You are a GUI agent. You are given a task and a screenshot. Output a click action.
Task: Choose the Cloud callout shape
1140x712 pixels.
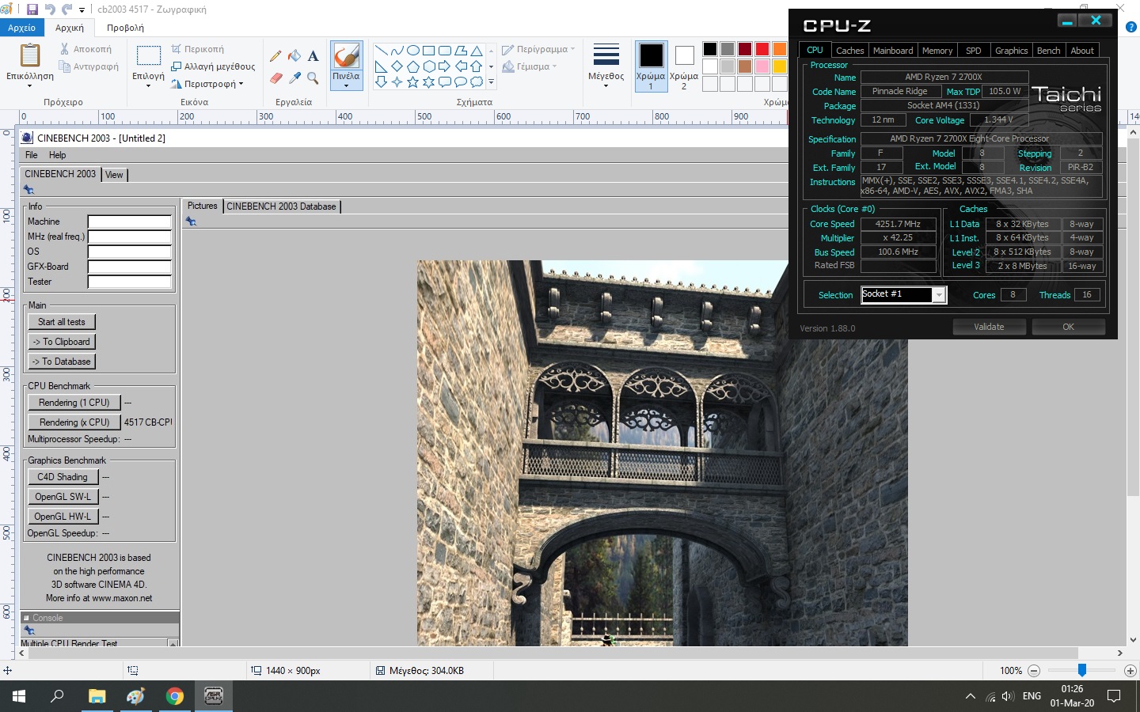(x=476, y=81)
